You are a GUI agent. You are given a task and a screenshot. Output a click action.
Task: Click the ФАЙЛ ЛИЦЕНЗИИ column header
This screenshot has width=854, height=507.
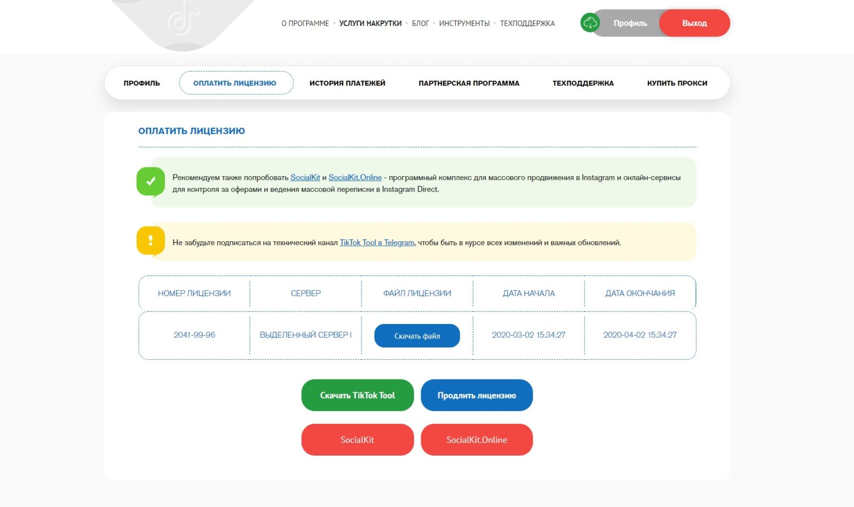click(x=417, y=293)
